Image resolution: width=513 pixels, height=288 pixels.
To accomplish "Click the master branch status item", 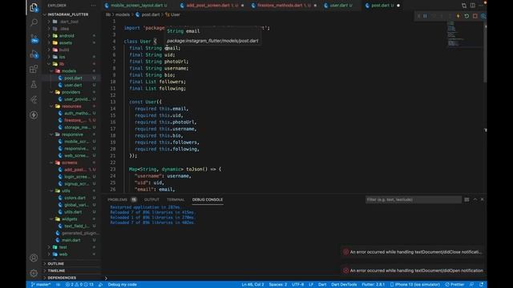I will (x=41, y=285).
